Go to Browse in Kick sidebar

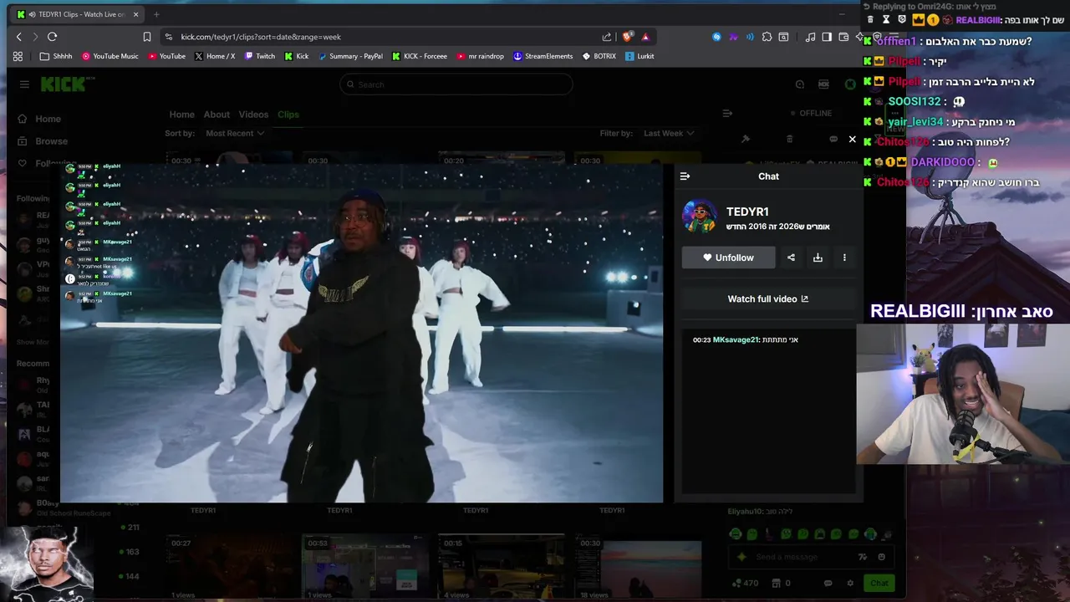click(x=43, y=141)
